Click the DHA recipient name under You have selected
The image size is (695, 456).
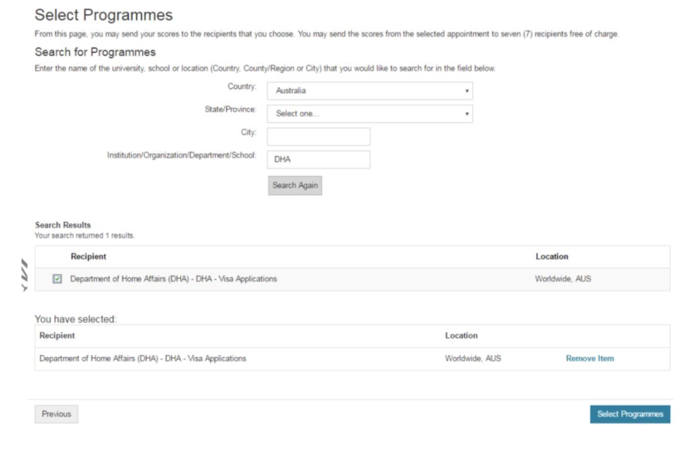[x=143, y=358]
